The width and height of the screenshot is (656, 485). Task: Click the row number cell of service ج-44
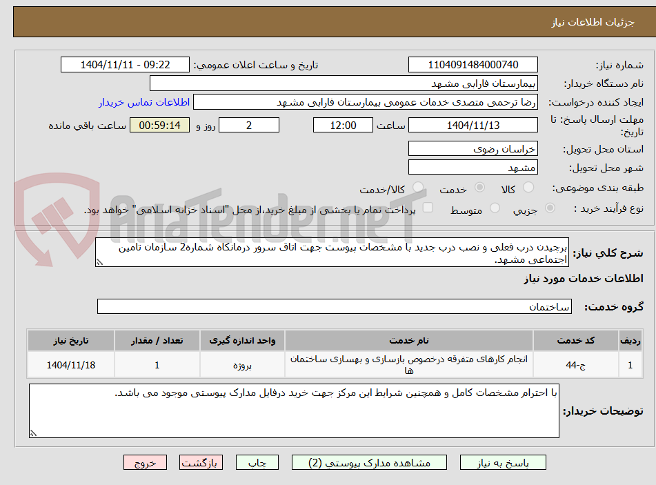click(630, 365)
